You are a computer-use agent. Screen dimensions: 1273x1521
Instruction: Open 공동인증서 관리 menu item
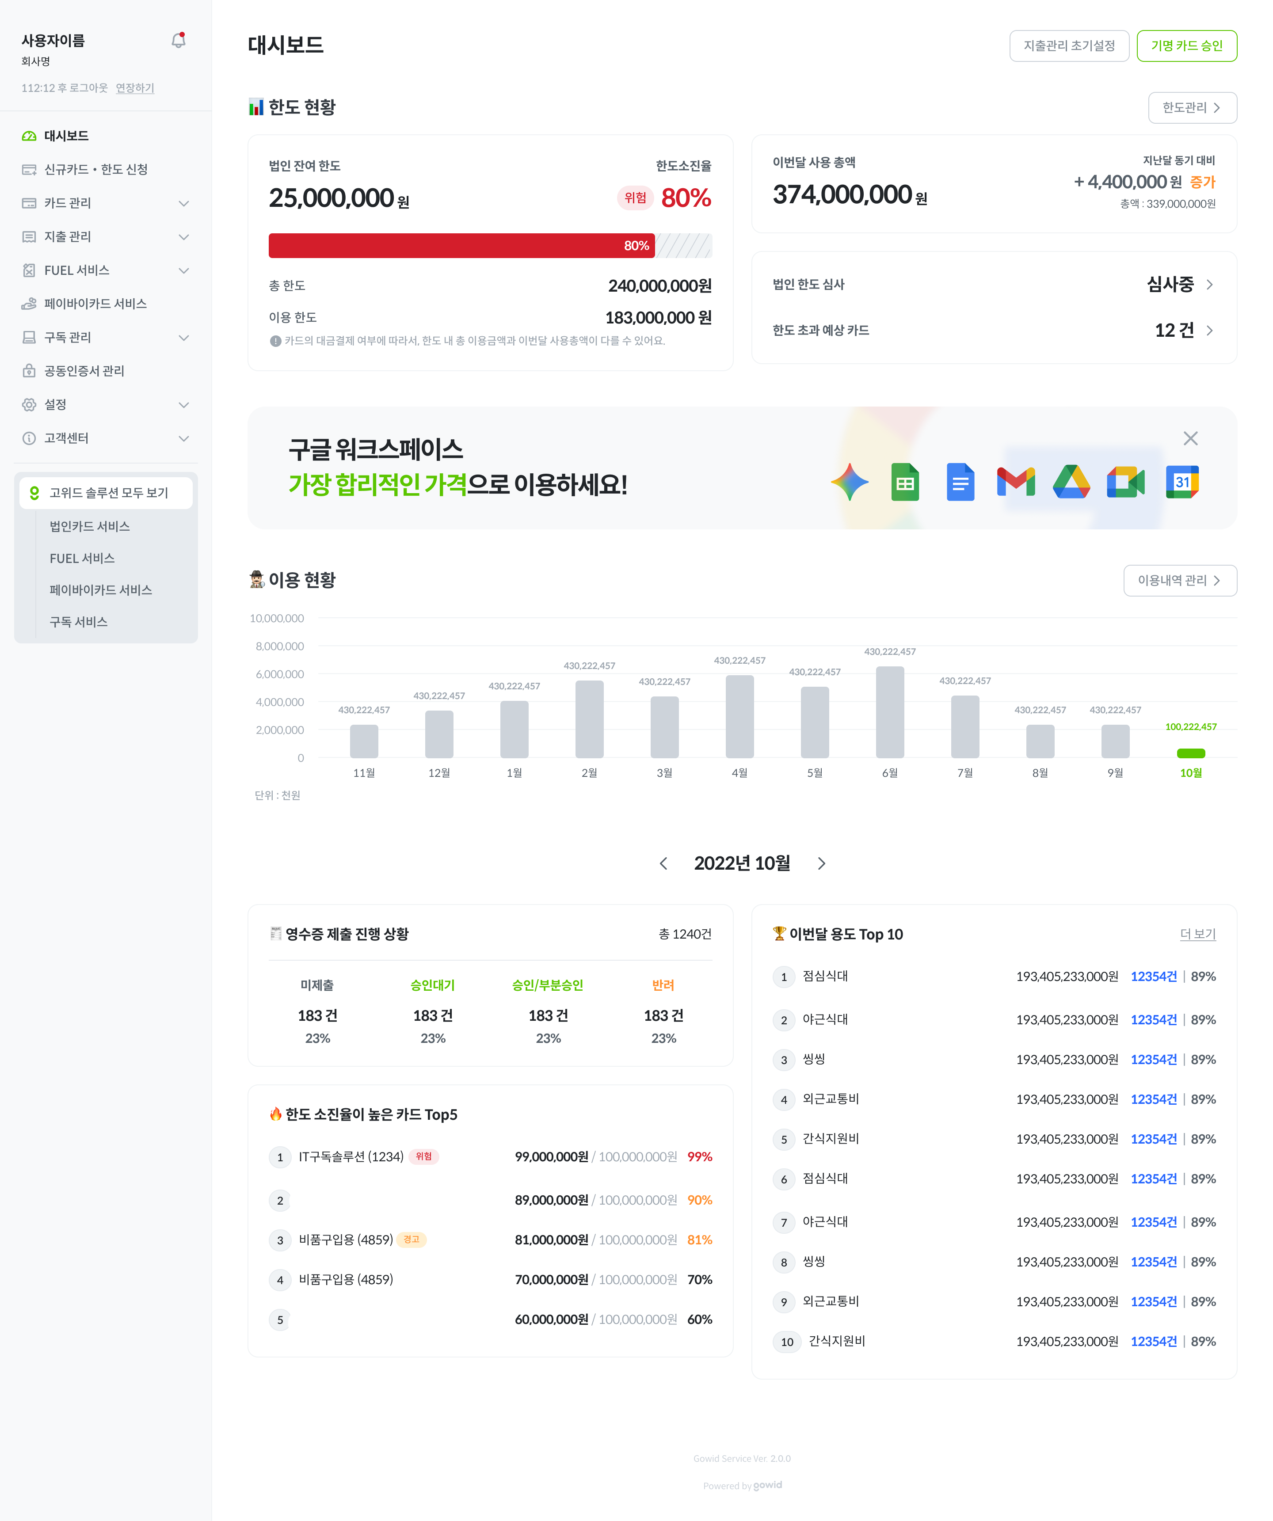[x=84, y=371]
